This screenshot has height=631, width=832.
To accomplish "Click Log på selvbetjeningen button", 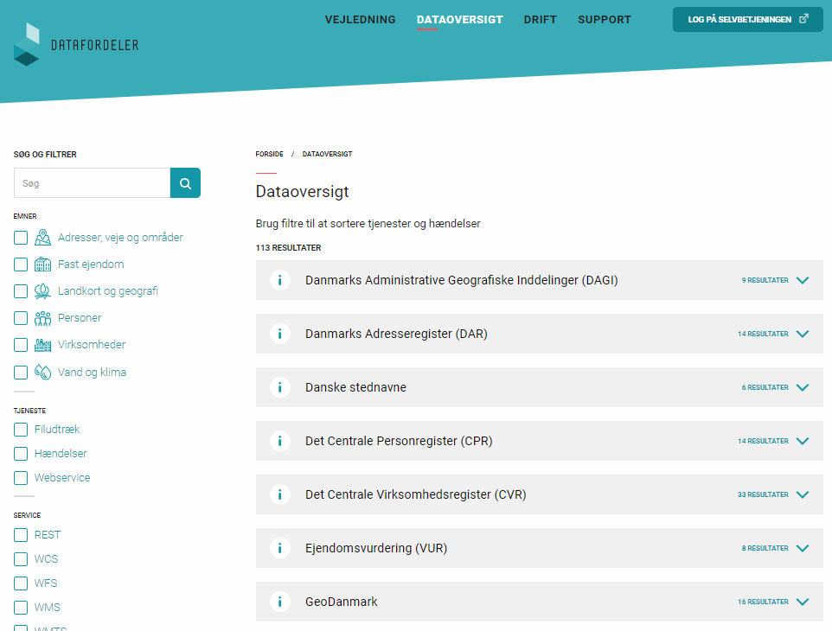I will (747, 19).
